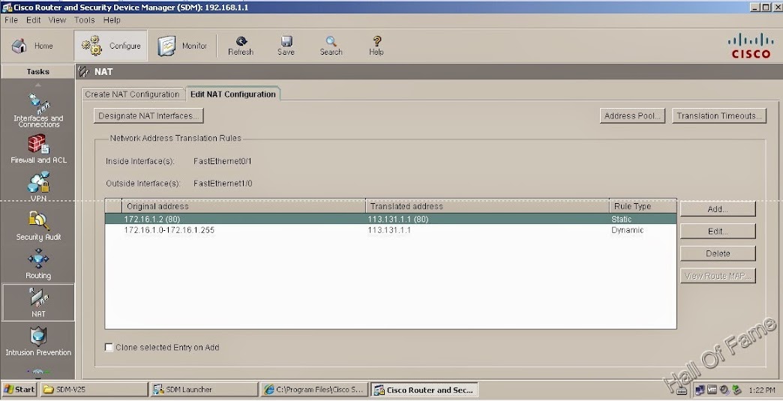Delete the selected NAT rule
The image size is (783, 401).
coord(718,253)
